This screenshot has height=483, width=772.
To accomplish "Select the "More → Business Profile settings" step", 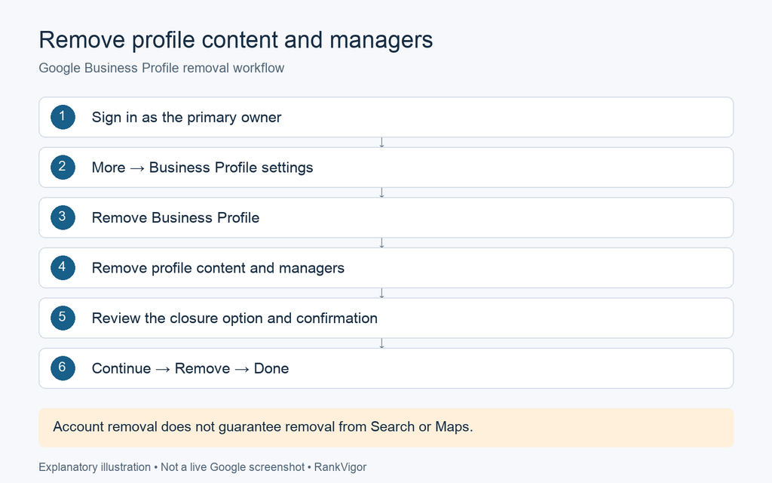I will (386, 168).
